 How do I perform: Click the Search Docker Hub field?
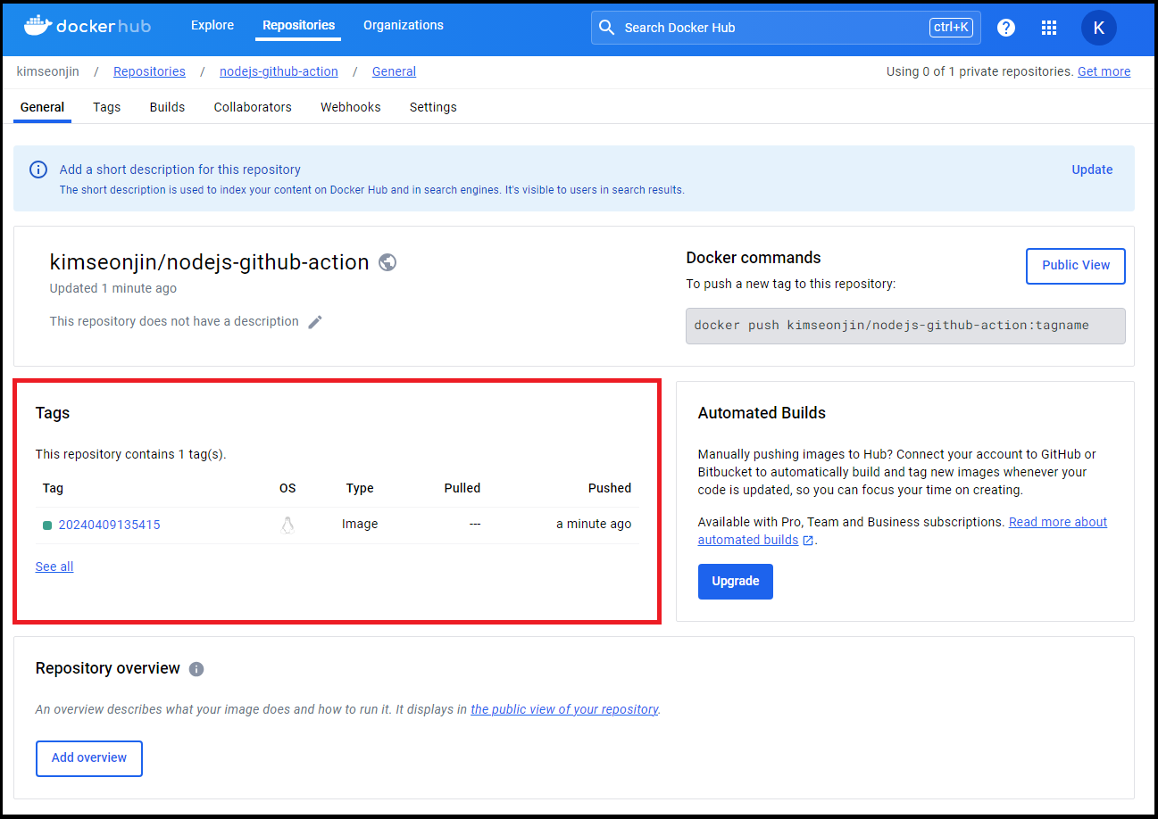(786, 28)
